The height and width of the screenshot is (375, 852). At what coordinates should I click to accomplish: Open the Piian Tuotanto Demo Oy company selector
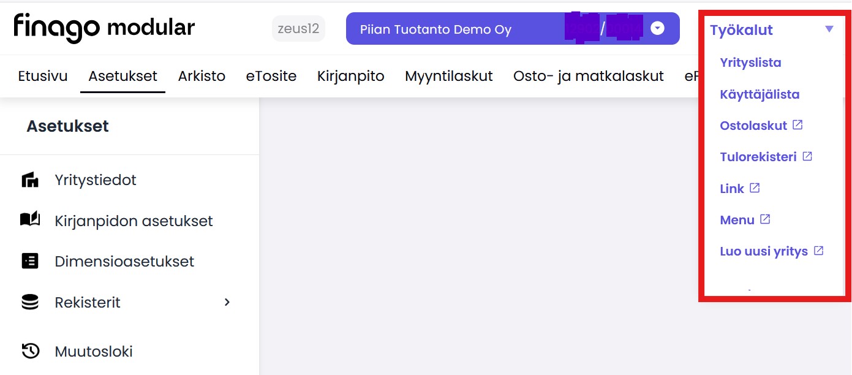pyautogui.click(x=513, y=29)
